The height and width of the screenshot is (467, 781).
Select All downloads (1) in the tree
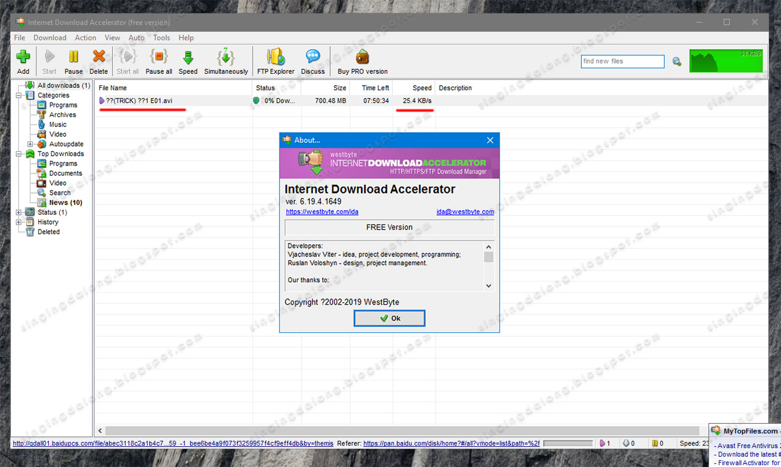pos(63,85)
